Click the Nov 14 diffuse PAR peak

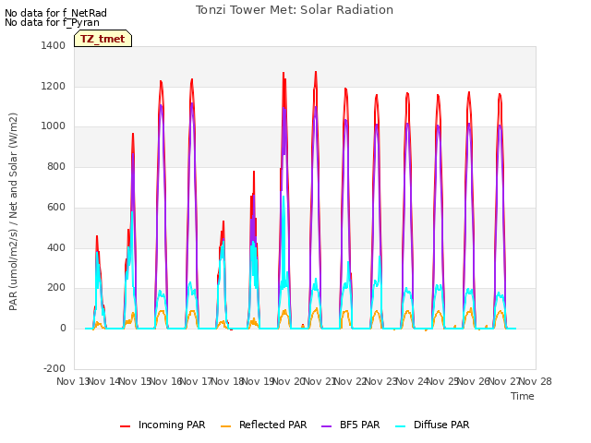[97, 252]
